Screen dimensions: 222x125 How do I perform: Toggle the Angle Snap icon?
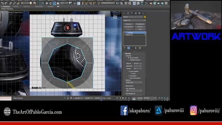pos(87,3)
